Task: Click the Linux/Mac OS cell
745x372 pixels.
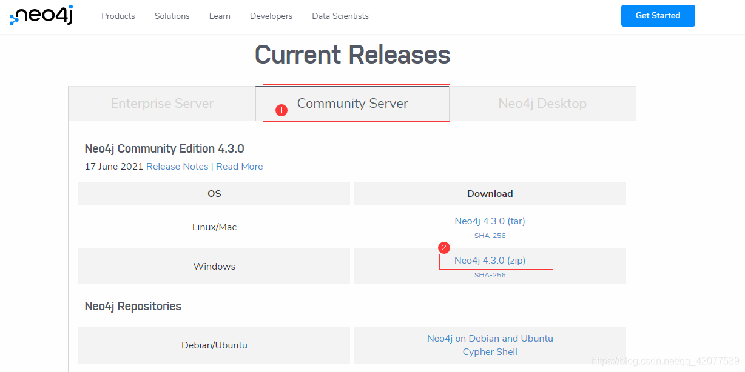Action: pos(214,227)
